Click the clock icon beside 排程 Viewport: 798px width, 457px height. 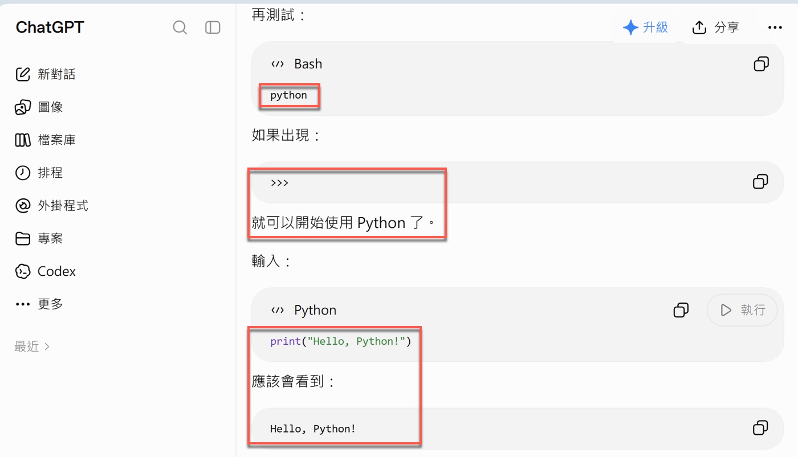(x=23, y=173)
